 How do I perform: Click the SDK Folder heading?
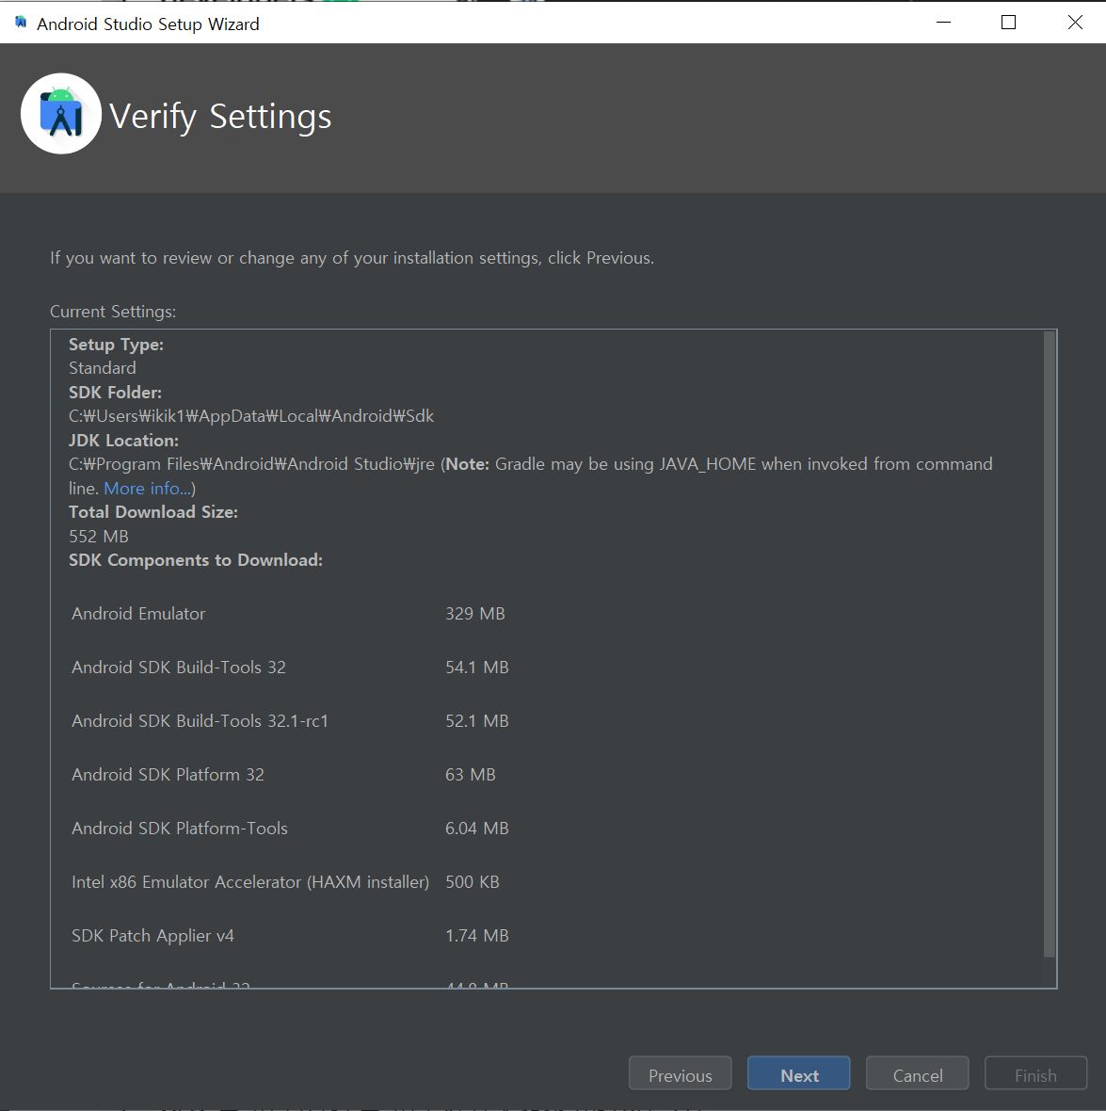click(x=115, y=393)
